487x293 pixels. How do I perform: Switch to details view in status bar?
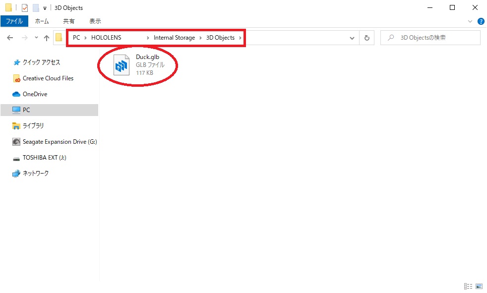tap(468, 286)
